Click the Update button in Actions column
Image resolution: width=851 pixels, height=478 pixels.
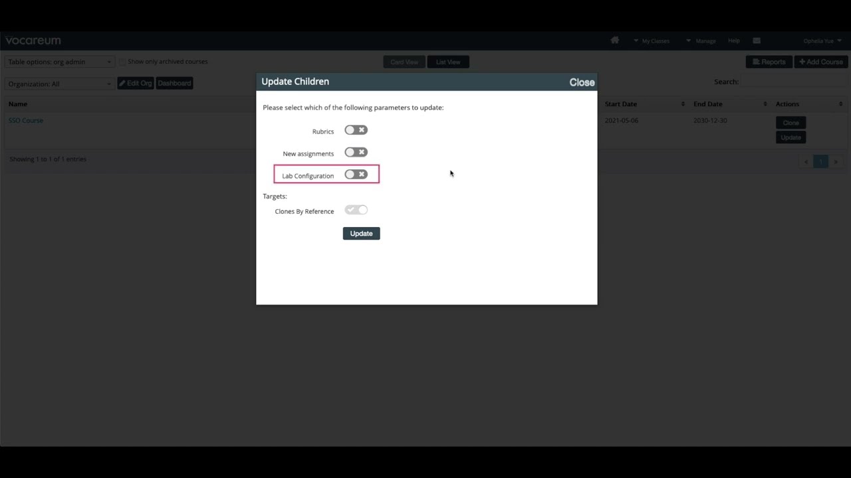coord(790,137)
